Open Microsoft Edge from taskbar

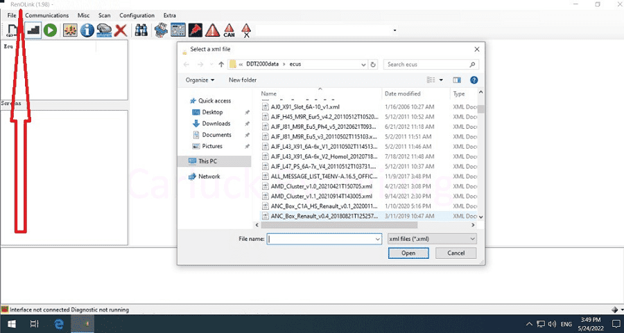pyautogui.click(x=59, y=324)
